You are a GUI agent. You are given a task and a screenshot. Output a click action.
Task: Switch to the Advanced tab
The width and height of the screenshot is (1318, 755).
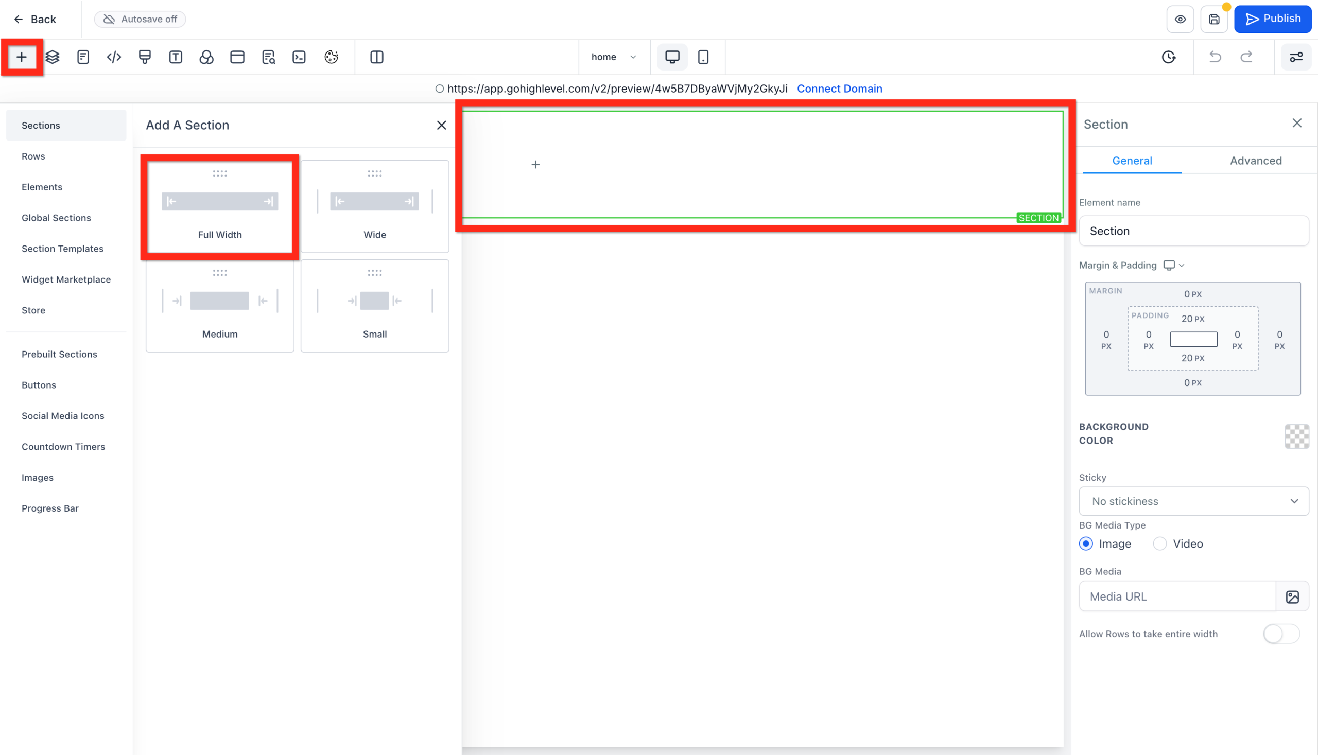(x=1256, y=160)
